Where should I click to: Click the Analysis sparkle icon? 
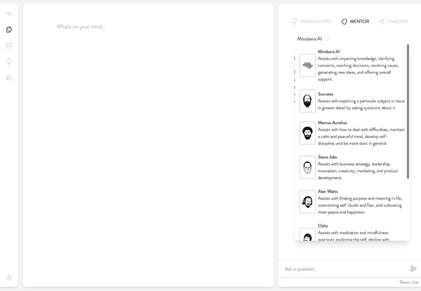pyautogui.click(x=382, y=21)
